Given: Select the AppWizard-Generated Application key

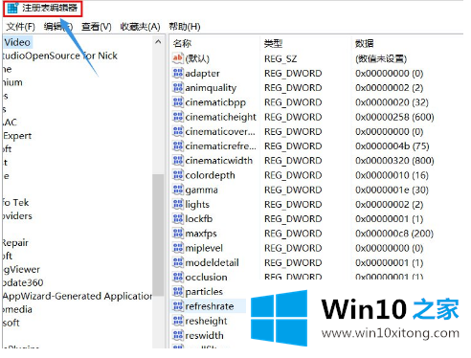Looking at the screenshot, I should (x=78, y=296).
